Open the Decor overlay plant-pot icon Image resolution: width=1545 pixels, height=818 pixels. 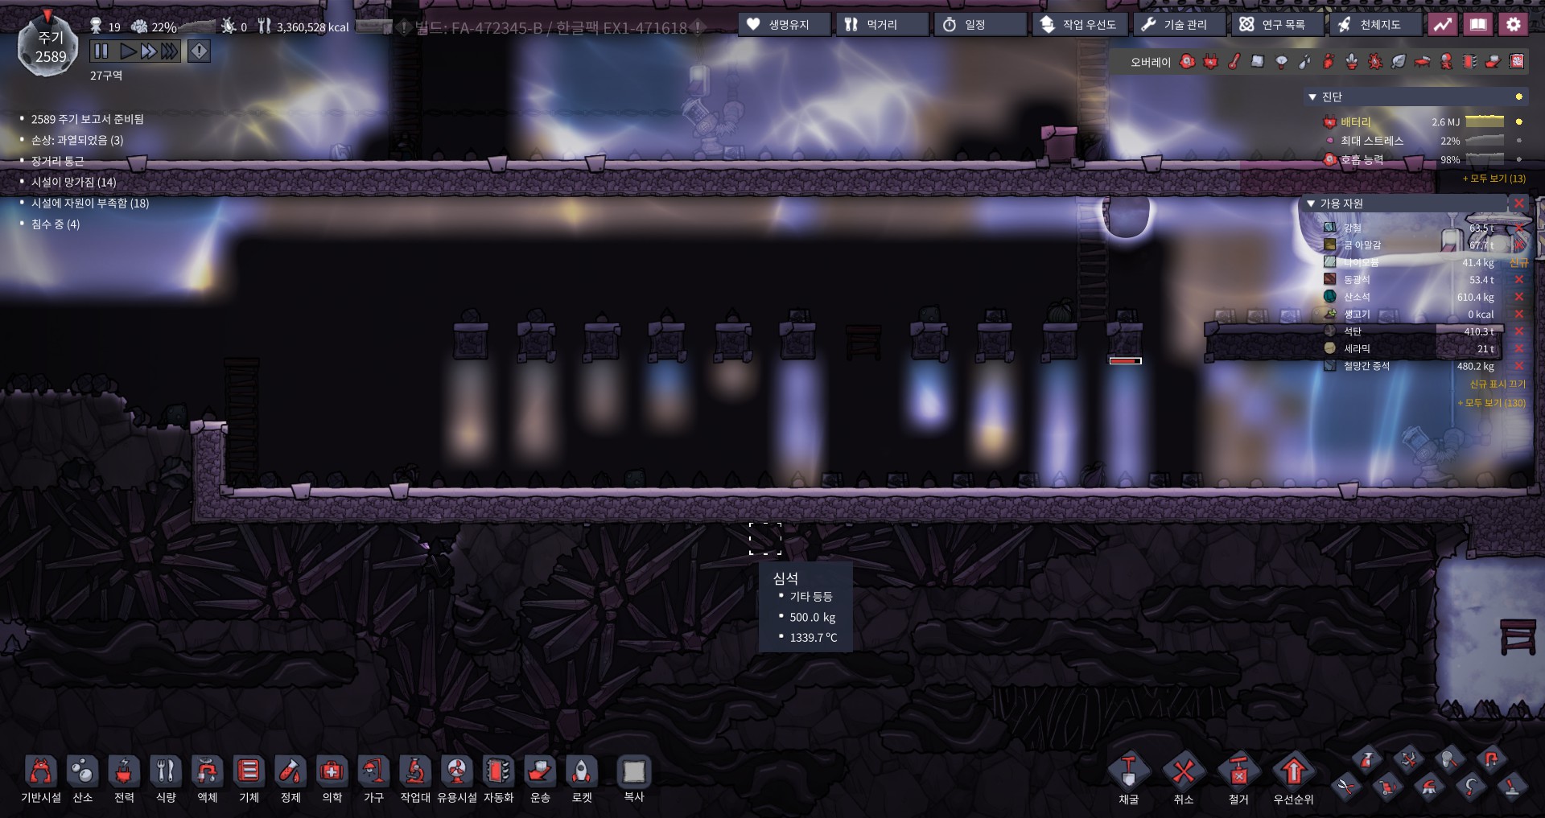coord(1352,62)
